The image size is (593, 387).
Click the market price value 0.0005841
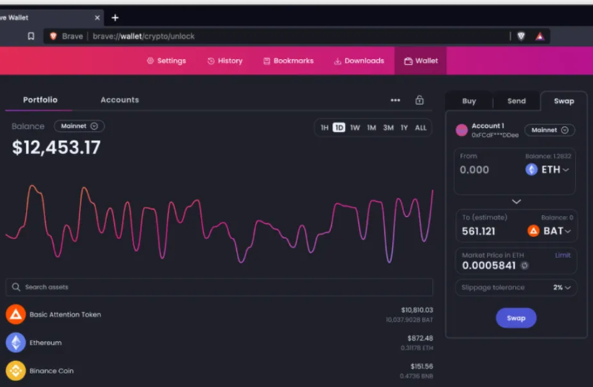489,266
